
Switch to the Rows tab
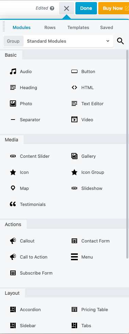[x=50, y=27]
